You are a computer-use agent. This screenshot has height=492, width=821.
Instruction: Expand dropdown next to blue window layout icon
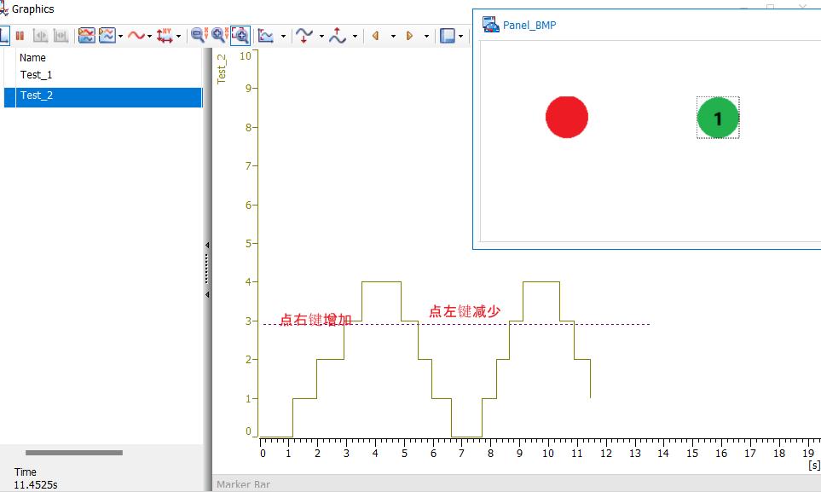(x=461, y=36)
